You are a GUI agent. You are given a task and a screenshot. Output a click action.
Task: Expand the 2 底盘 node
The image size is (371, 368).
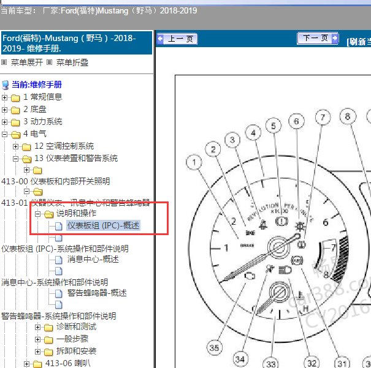[4, 110]
